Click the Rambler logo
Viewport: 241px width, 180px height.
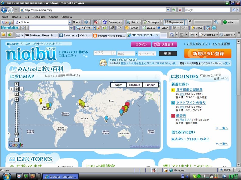tap(10, 28)
